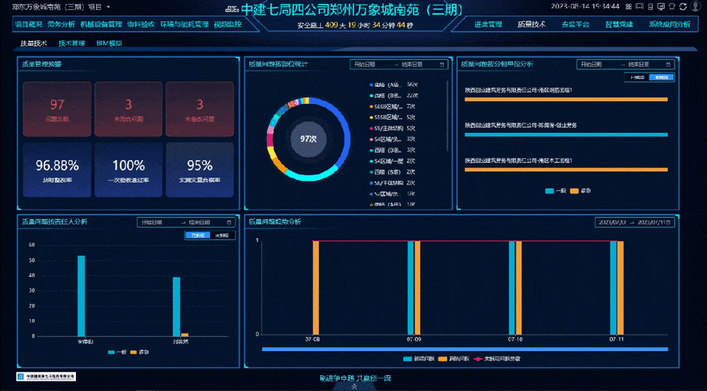Go to the 安监平台 section
The height and width of the screenshot is (391, 707).
coord(575,25)
